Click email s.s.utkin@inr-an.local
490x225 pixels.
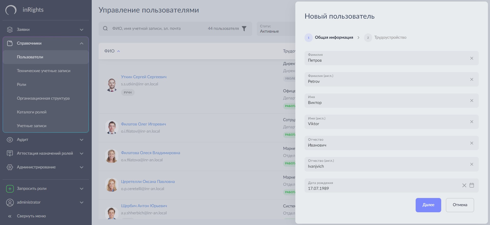coord(139,84)
